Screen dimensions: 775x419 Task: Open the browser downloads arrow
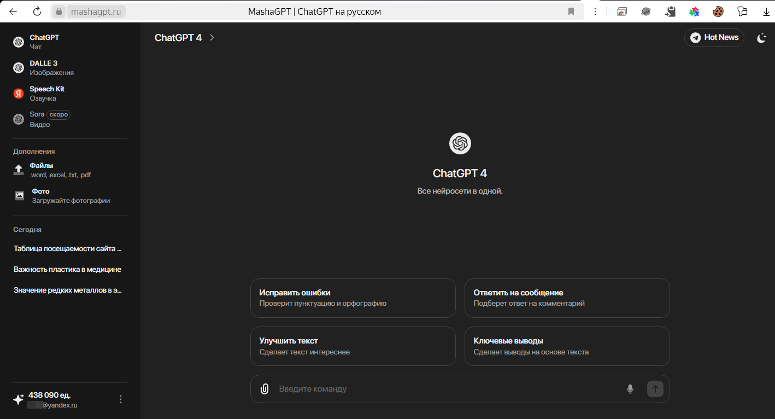pos(766,11)
